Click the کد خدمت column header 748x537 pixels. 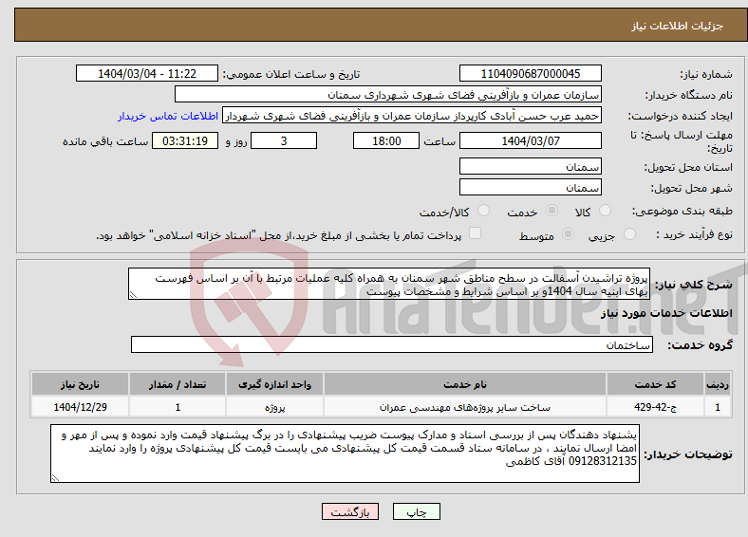(x=656, y=384)
